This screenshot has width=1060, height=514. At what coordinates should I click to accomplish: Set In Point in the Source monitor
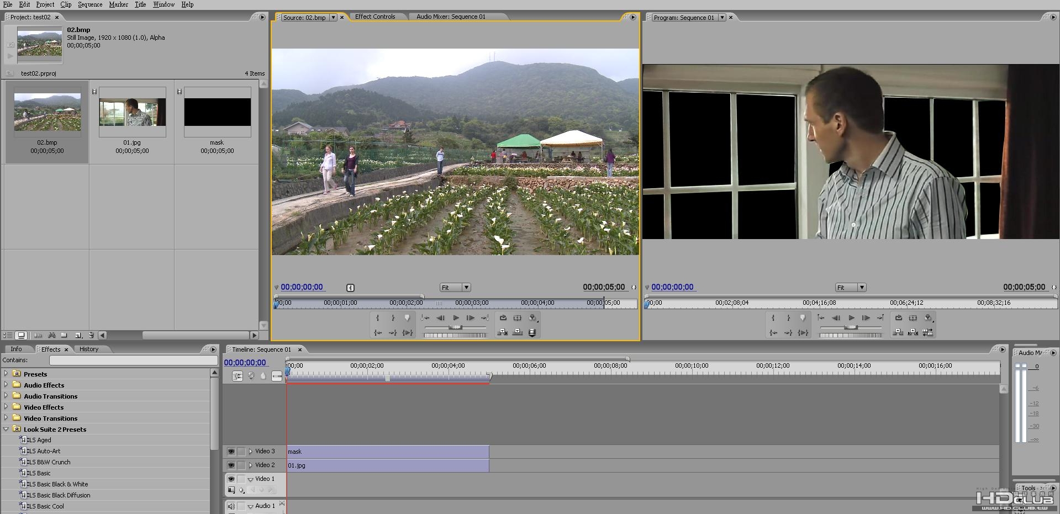[x=378, y=318]
